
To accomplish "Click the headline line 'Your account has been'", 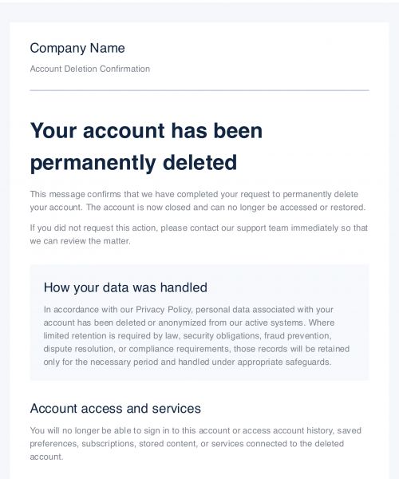I will tap(146, 130).
